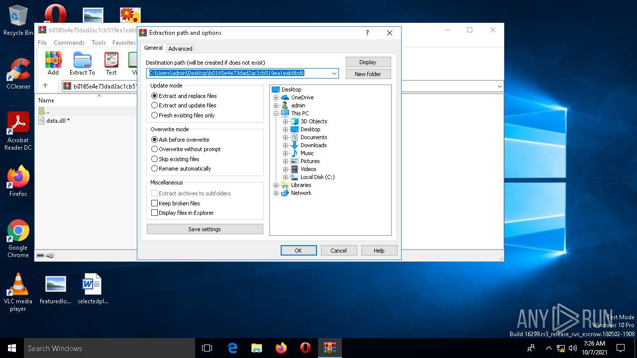Open the Tools menu in WinRAR

pyautogui.click(x=99, y=43)
